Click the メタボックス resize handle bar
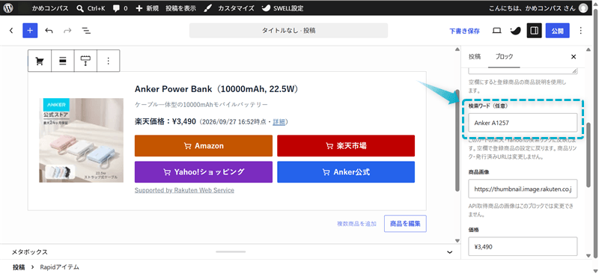The width and height of the screenshot is (599, 274). (231, 252)
